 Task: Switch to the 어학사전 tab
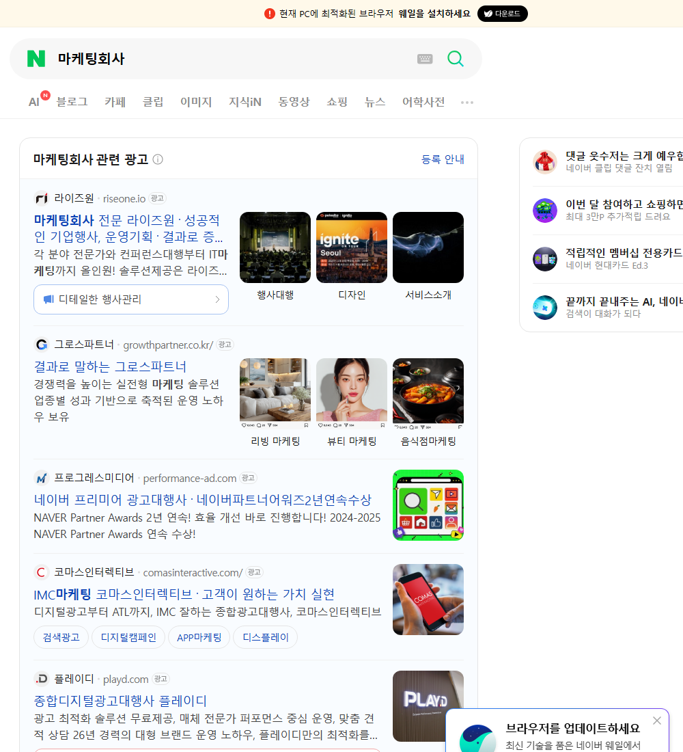click(x=423, y=102)
